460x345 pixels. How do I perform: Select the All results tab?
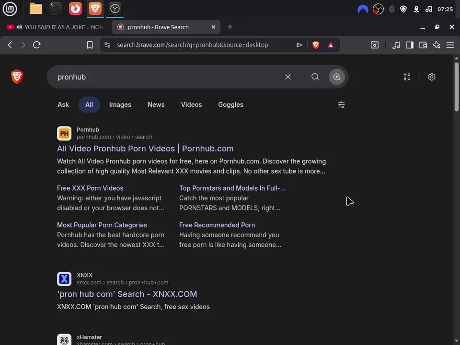[x=89, y=105]
